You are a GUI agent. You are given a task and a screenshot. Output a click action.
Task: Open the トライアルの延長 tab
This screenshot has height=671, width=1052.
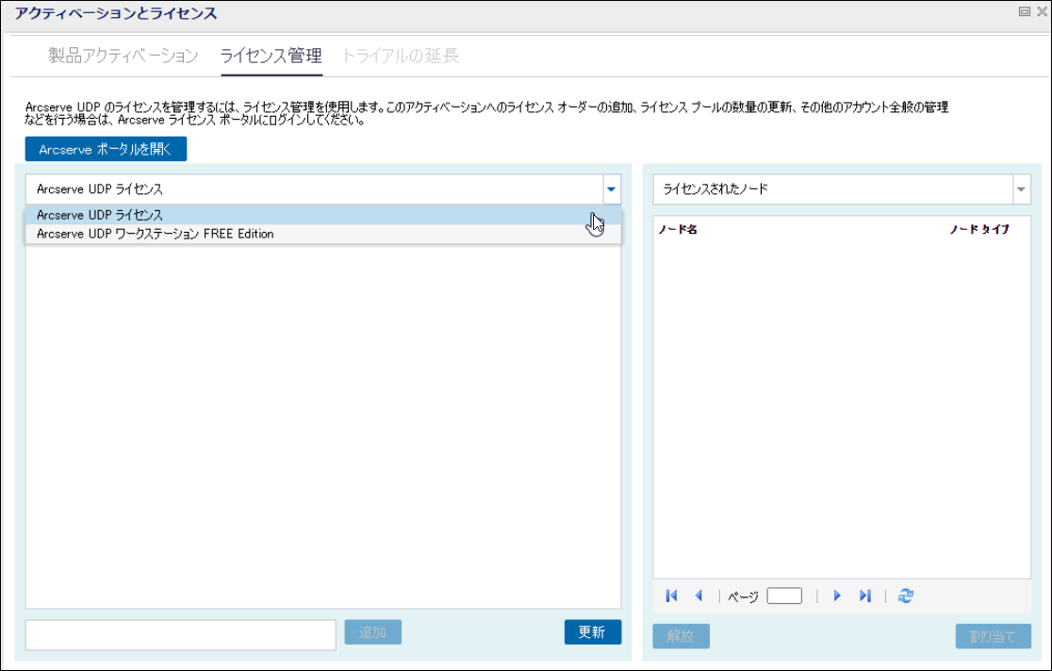tap(401, 56)
